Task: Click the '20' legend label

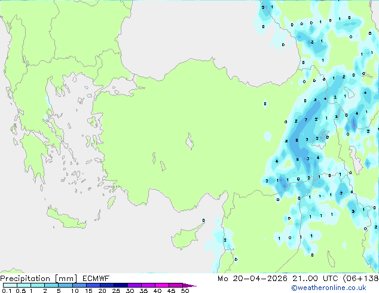Action: tap(102, 291)
